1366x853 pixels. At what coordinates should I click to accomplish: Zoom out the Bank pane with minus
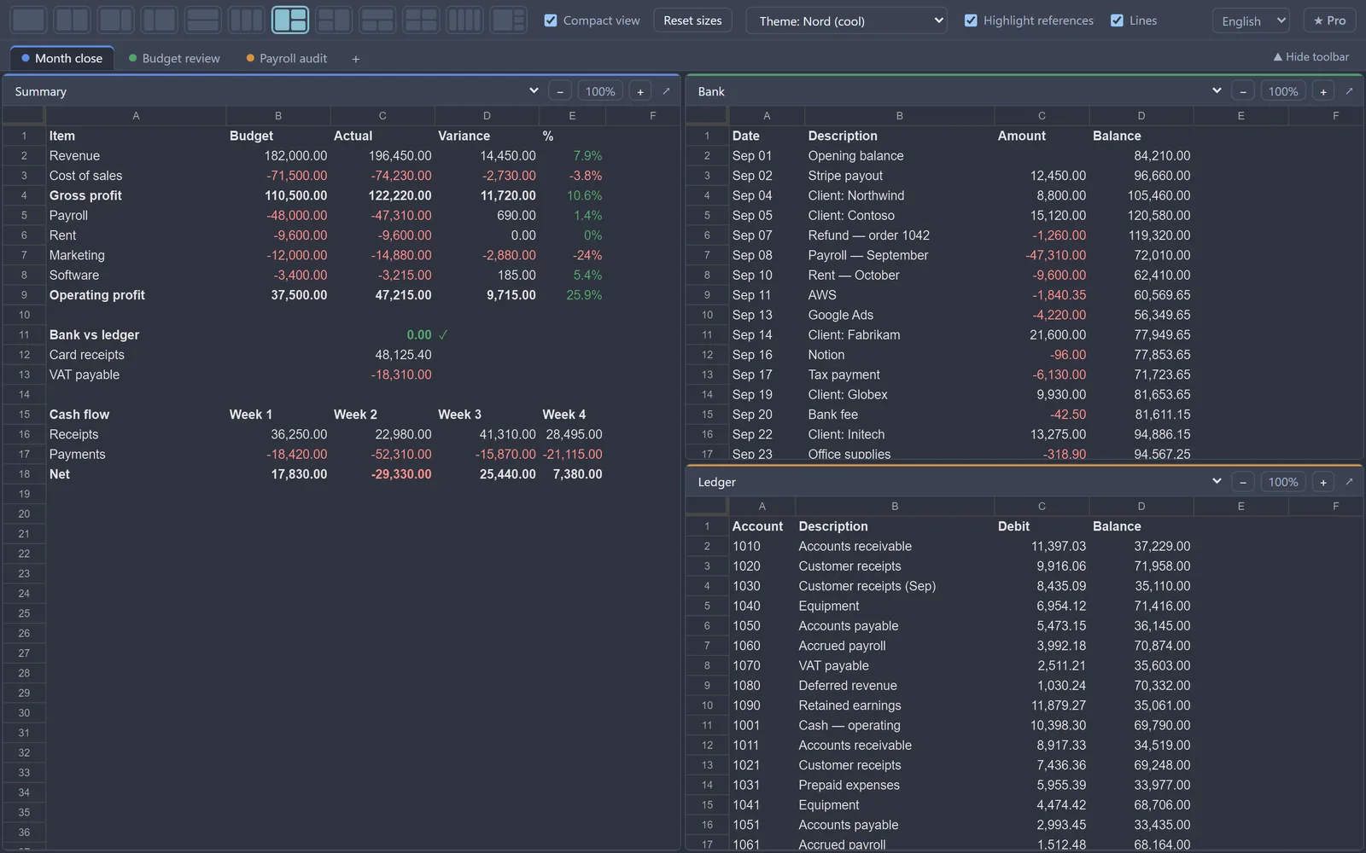coord(1243,91)
